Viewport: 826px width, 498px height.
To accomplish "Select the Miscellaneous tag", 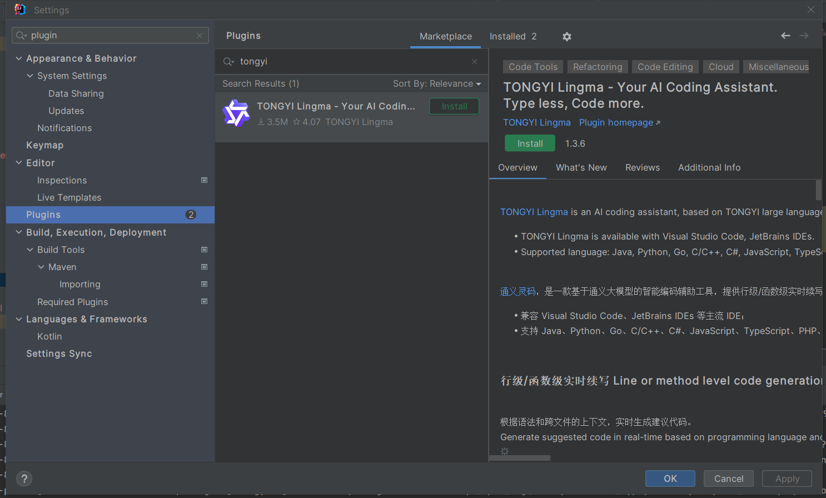I will tap(777, 67).
